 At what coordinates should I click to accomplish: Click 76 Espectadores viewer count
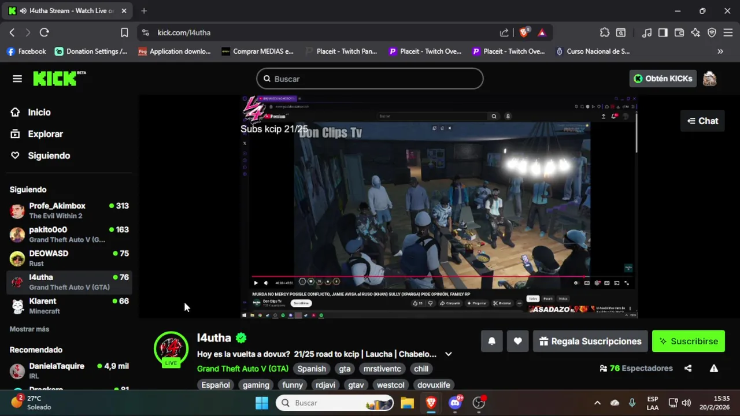click(x=637, y=368)
